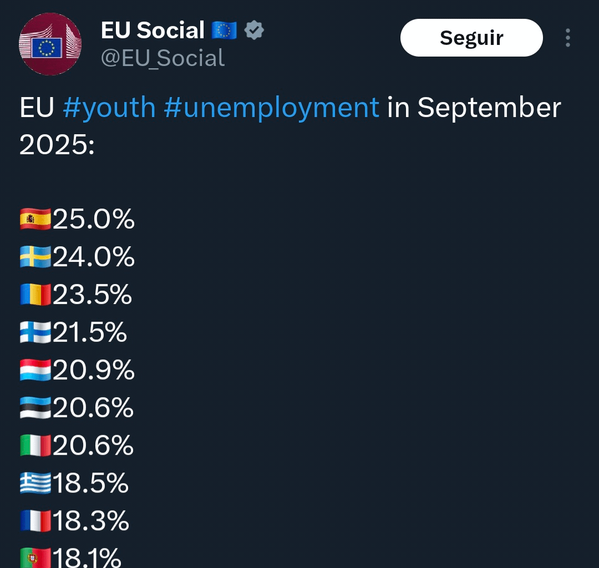Open the #youth hashtag
Image resolution: width=599 pixels, height=568 pixels.
tap(109, 107)
